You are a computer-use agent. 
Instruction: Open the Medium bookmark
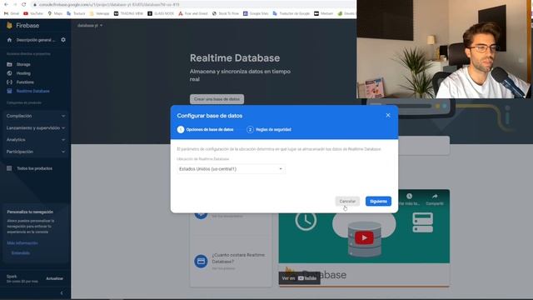[x=324, y=13]
